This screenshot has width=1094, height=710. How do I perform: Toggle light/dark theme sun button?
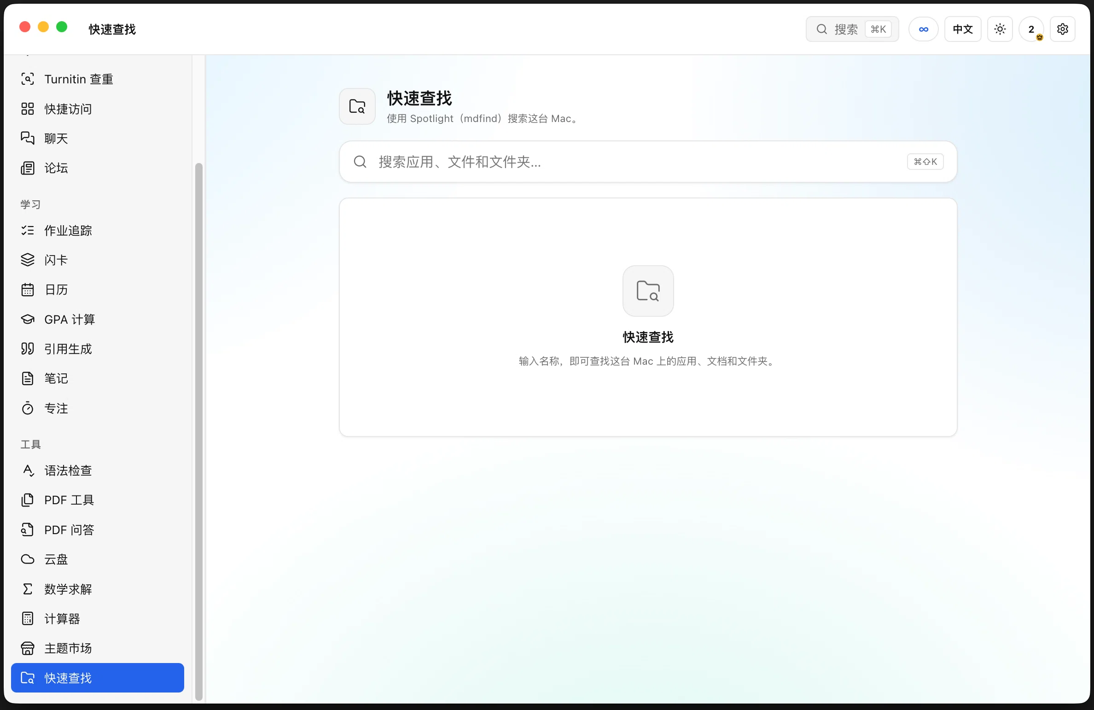tap(1000, 29)
